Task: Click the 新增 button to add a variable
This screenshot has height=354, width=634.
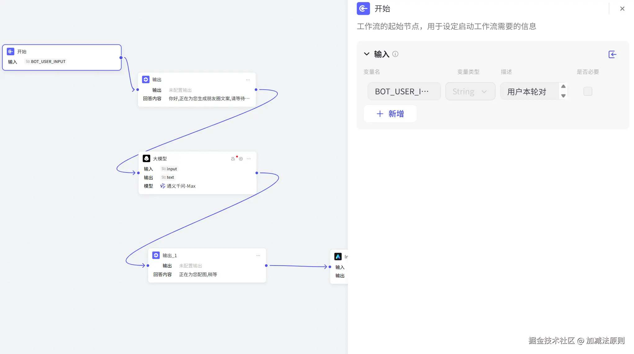Action: pyautogui.click(x=390, y=114)
